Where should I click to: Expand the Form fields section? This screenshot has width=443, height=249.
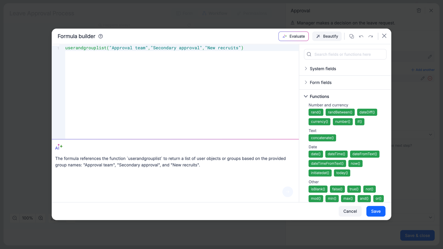[320, 82]
